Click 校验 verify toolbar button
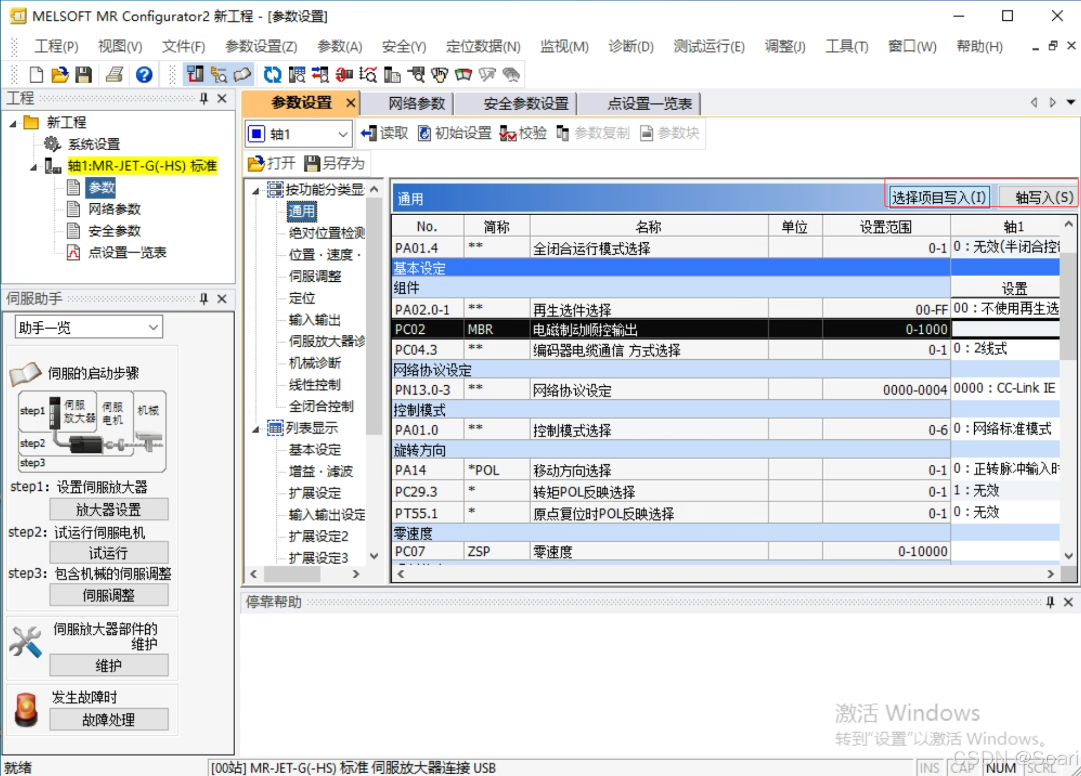The height and width of the screenshot is (776, 1081). click(x=523, y=133)
